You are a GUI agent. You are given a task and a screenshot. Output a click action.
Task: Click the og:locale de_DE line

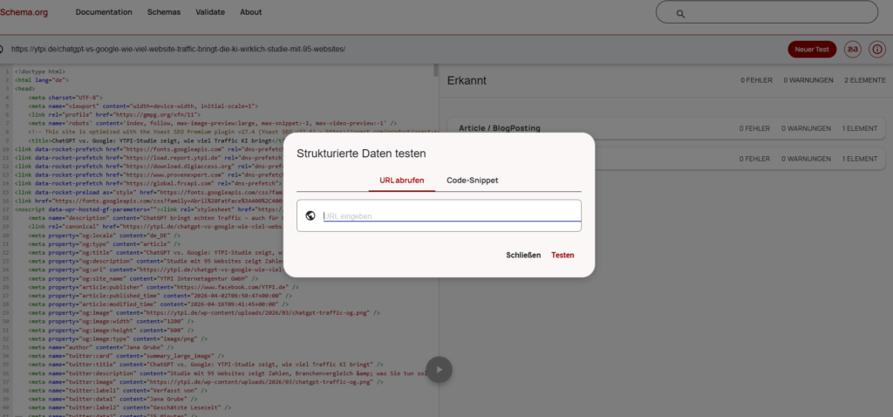pyautogui.click(x=105, y=235)
